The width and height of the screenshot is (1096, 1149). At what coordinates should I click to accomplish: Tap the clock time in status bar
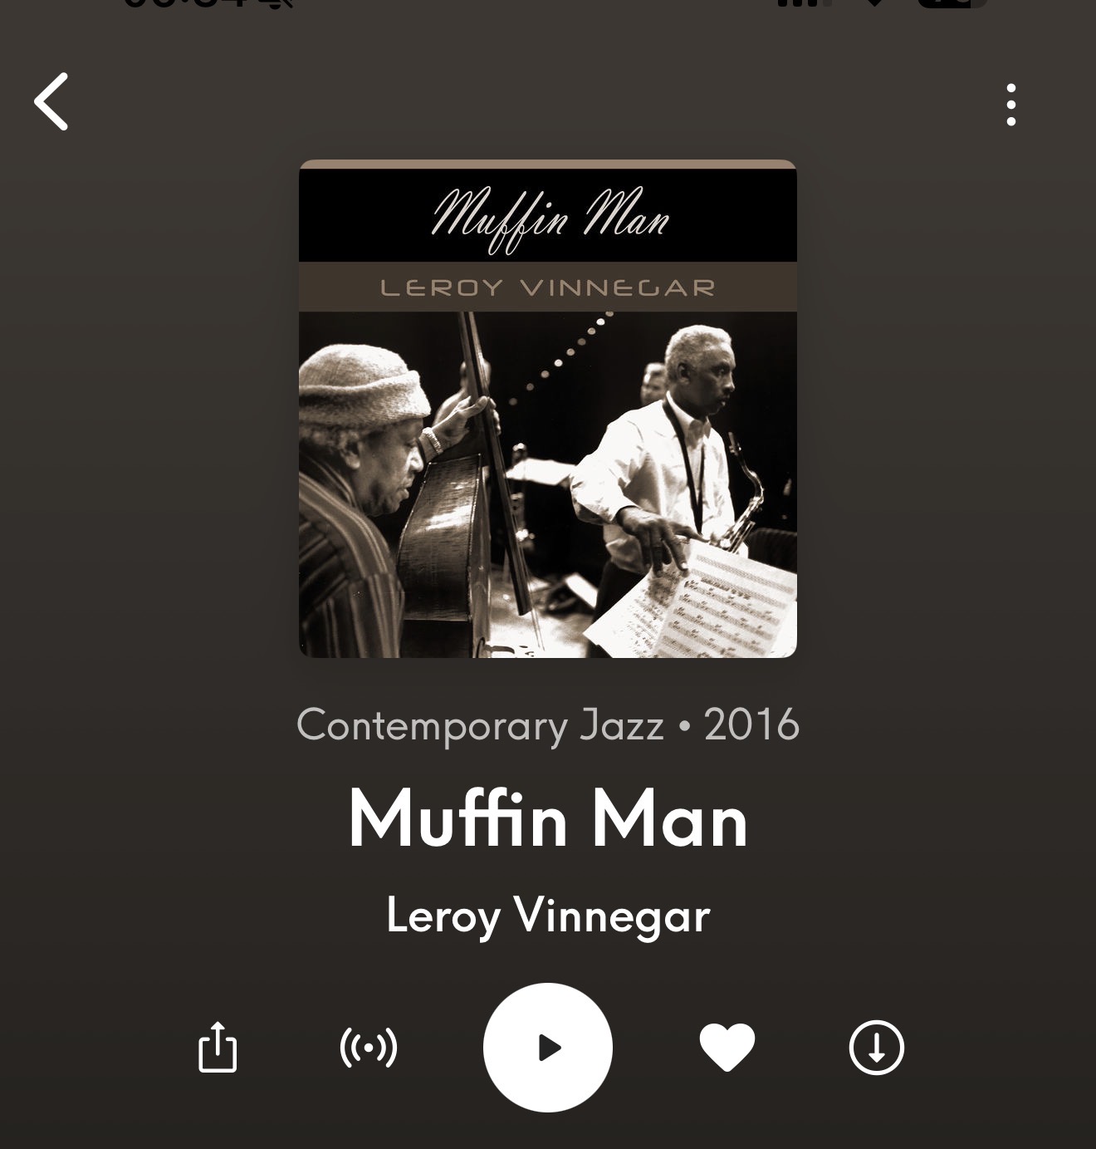186,3
